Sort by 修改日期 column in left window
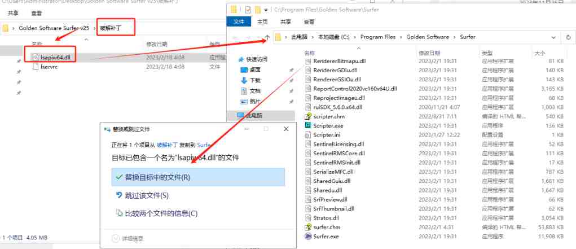576x249 pixels. (x=157, y=44)
